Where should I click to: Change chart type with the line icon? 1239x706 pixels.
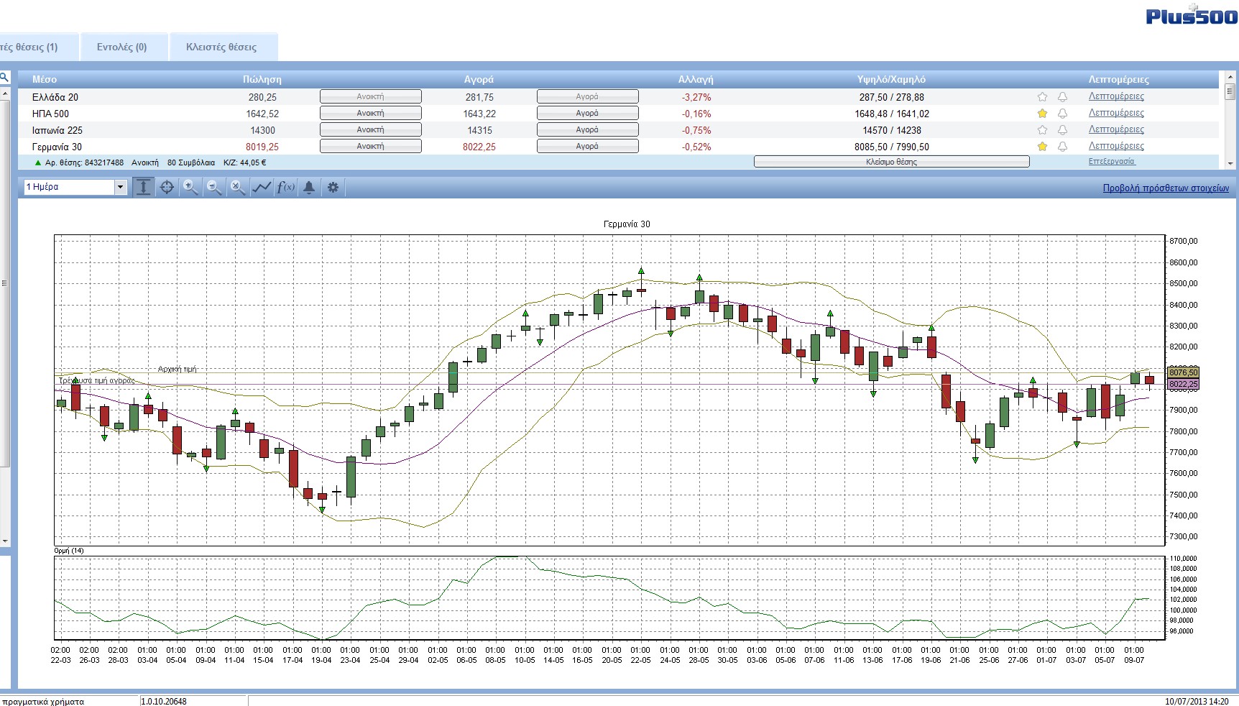click(262, 187)
